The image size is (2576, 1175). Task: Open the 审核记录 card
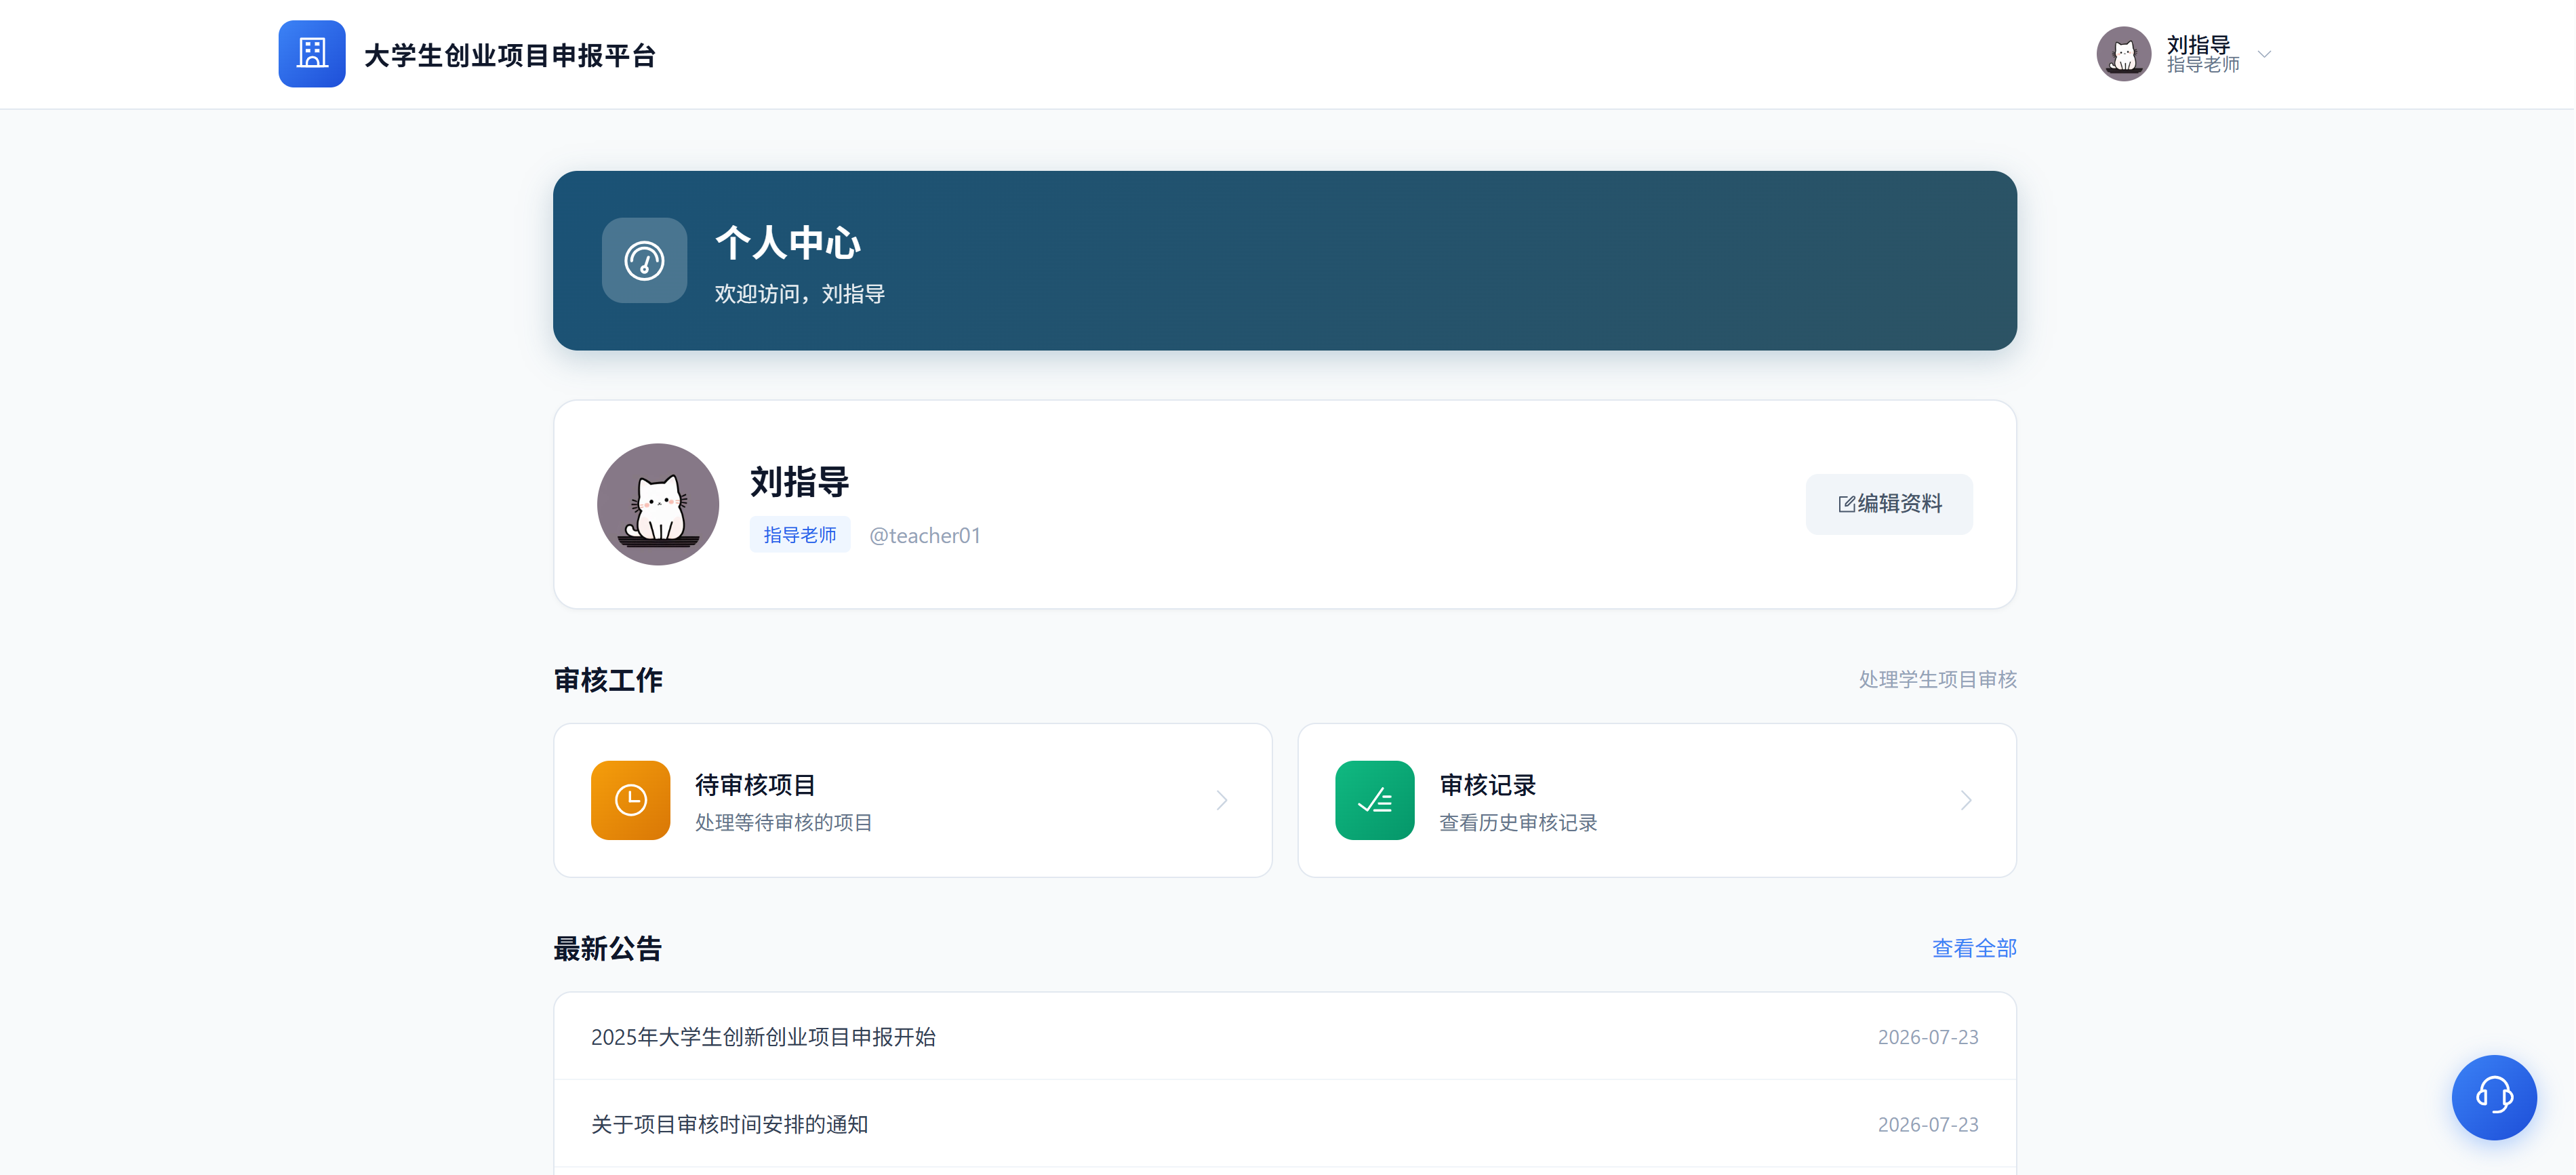[x=1657, y=800]
